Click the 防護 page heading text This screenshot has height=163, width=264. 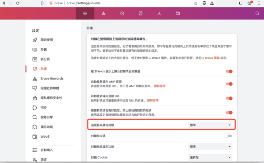[x=90, y=28]
